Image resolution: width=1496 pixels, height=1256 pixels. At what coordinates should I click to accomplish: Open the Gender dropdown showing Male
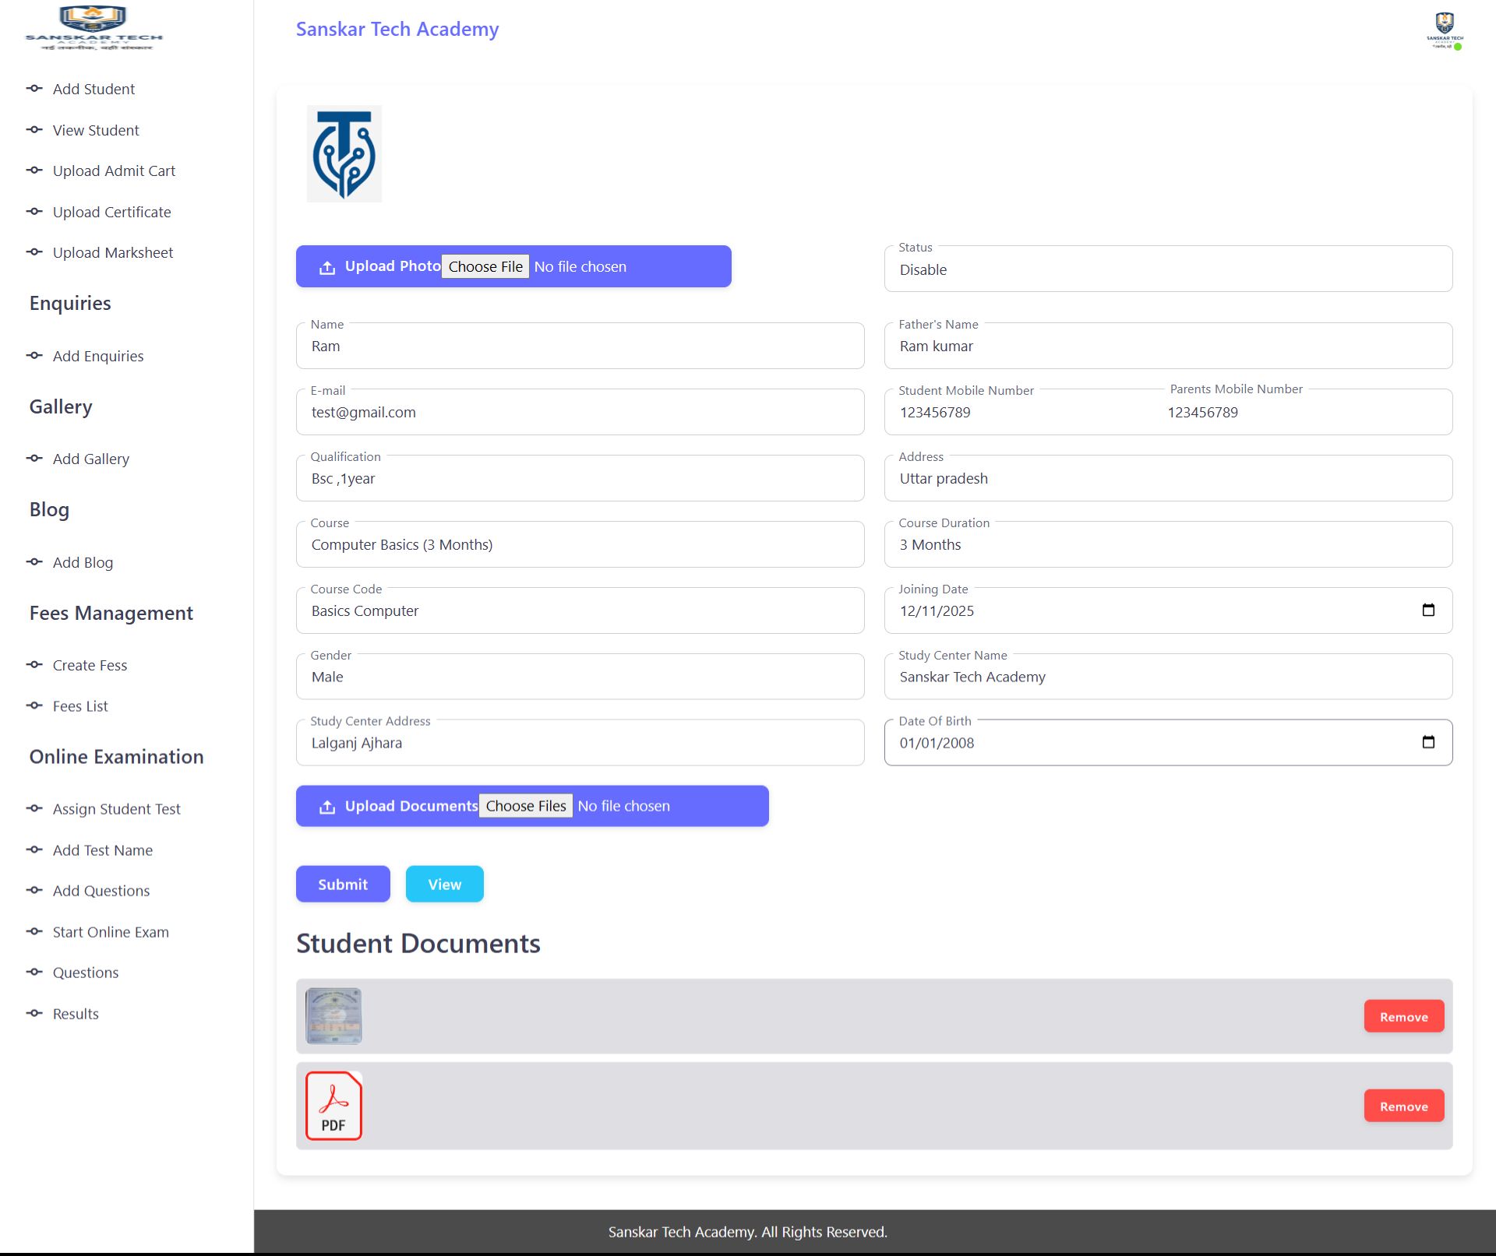(x=580, y=677)
